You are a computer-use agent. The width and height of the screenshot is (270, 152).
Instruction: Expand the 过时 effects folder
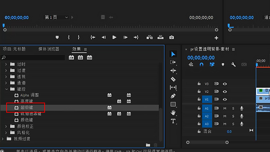click(x=6, y=64)
